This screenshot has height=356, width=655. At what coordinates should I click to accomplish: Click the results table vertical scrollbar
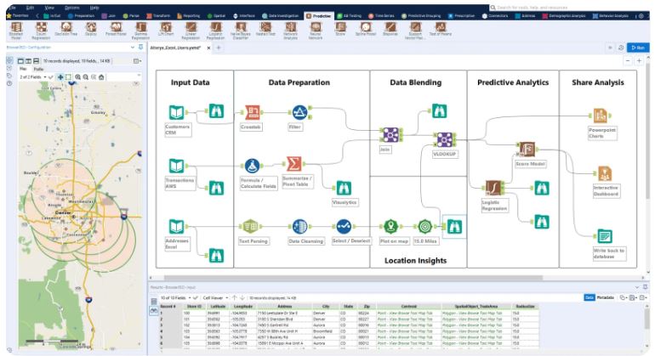click(646, 319)
